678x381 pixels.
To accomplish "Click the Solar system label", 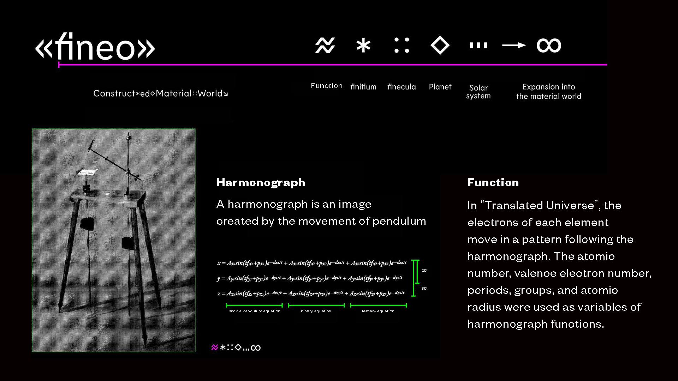I will 478,92.
